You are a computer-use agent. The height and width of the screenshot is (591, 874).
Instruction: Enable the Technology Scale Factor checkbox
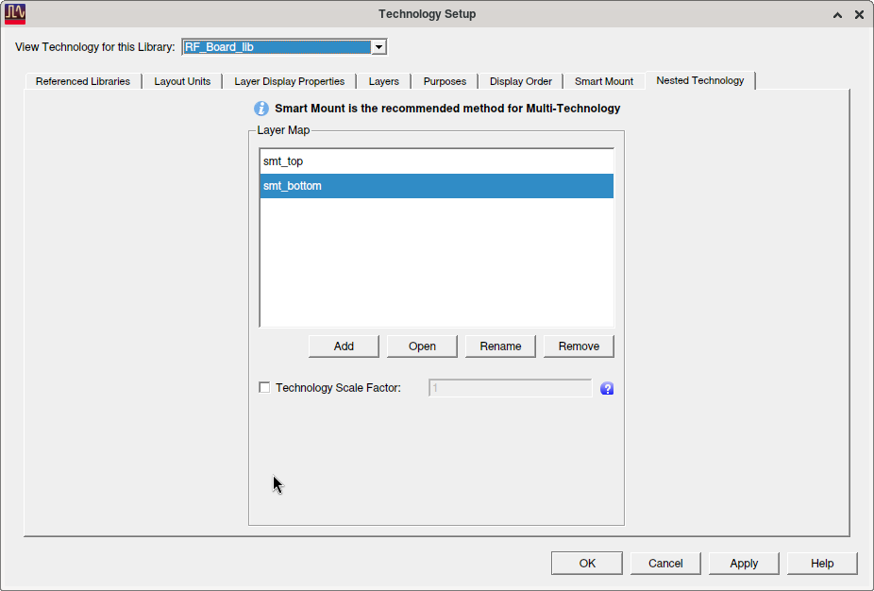[264, 387]
